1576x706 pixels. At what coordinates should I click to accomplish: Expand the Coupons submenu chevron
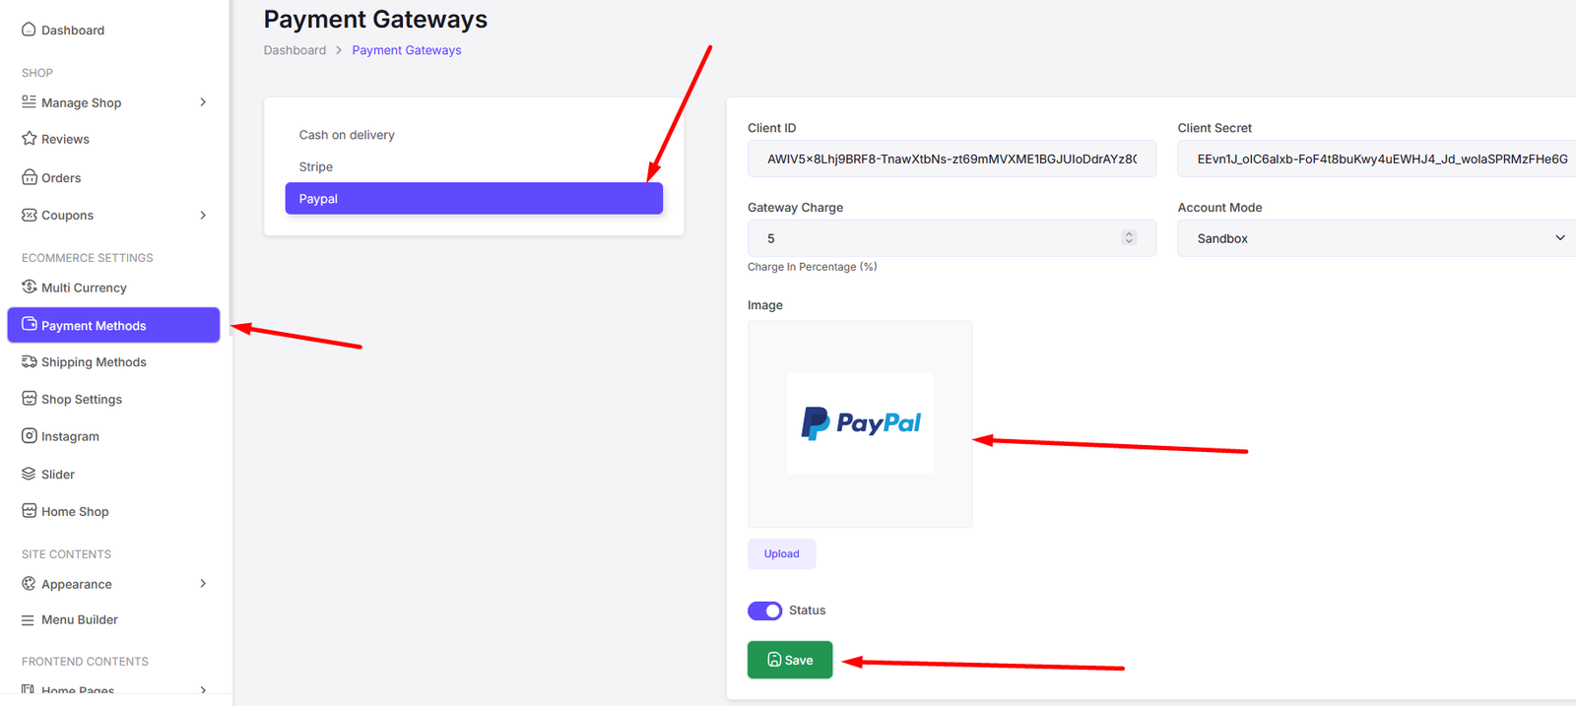pos(203,215)
